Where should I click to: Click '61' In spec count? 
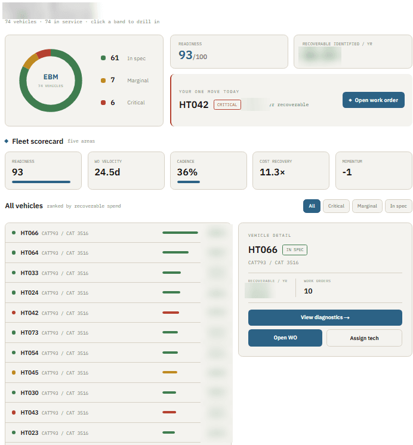115,58
